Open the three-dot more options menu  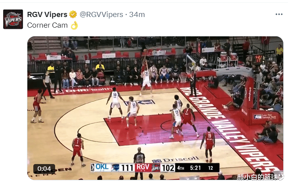click(279, 14)
